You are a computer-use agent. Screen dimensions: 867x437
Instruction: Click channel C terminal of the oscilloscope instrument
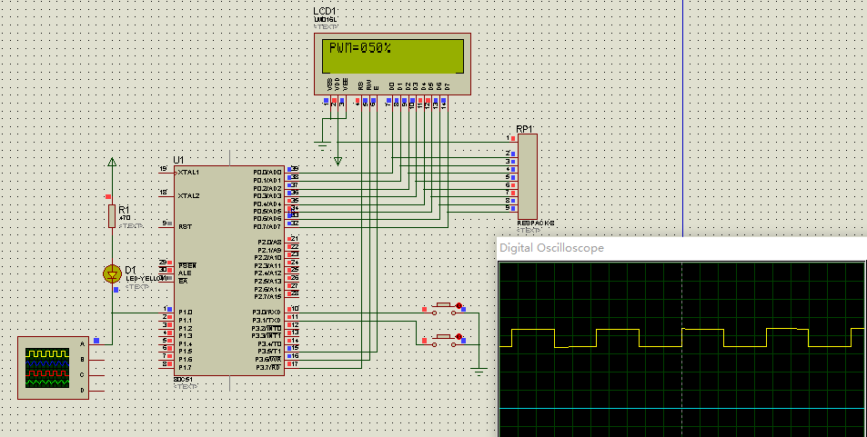pyautogui.click(x=96, y=375)
